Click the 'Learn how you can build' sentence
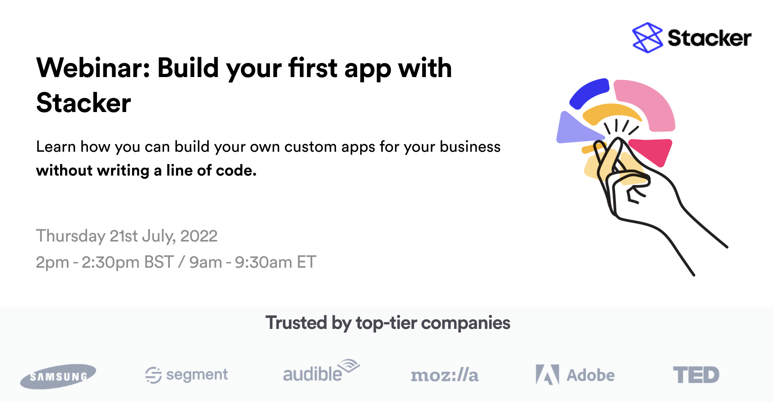The image size is (773, 402). 268,147
